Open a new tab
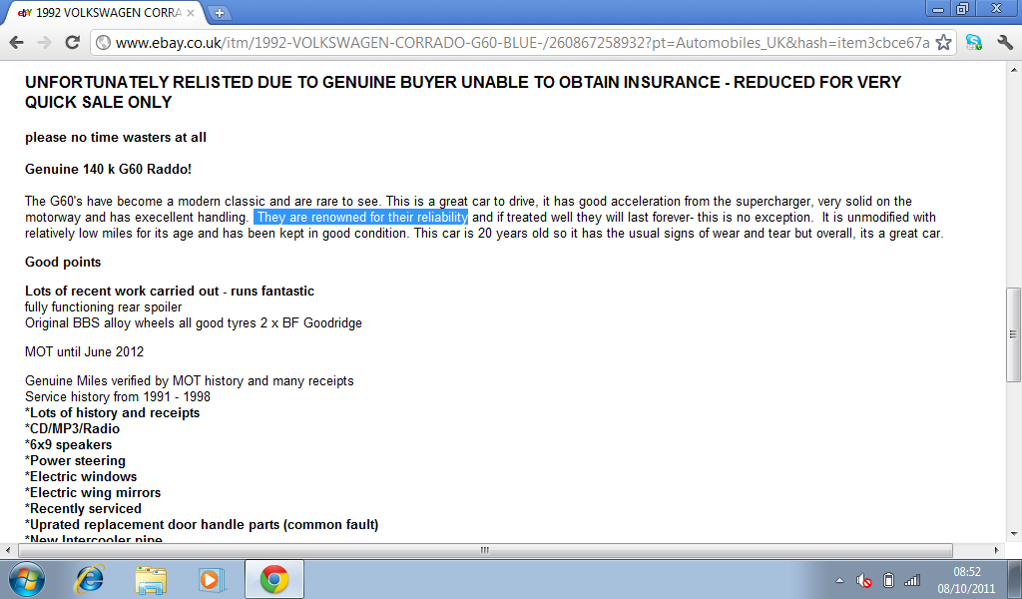Viewport: 1022px width, 599px height. click(x=219, y=13)
